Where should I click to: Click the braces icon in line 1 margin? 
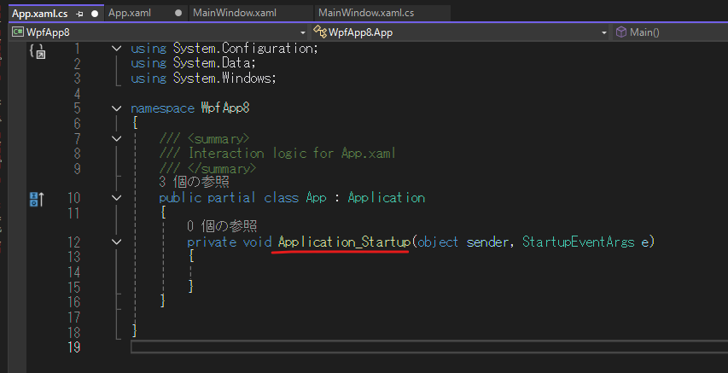(x=38, y=50)
